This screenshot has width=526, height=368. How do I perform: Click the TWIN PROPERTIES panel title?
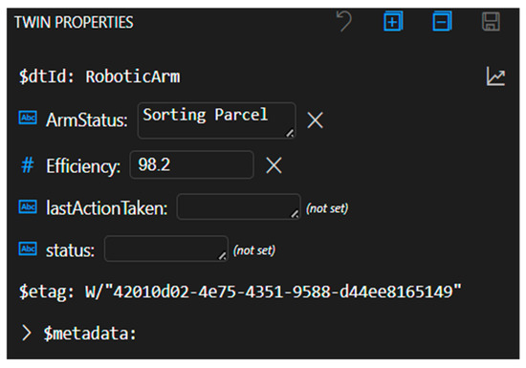(74, 22)
